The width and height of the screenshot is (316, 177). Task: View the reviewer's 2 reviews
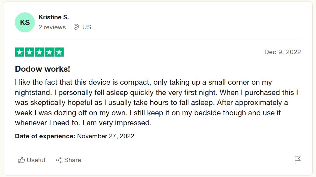tap(52, 27)
